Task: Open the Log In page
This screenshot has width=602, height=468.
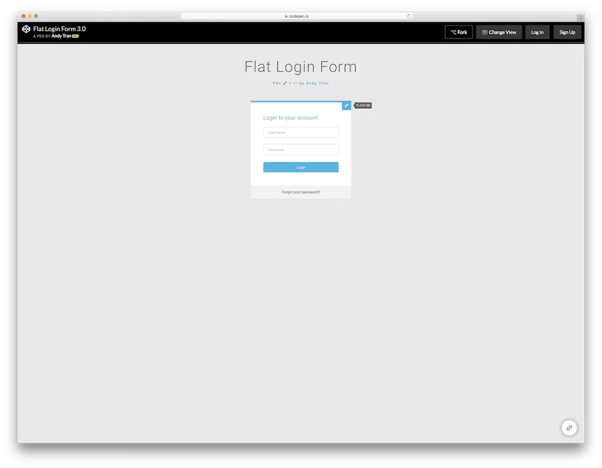Action: click(x=537, y=32)
